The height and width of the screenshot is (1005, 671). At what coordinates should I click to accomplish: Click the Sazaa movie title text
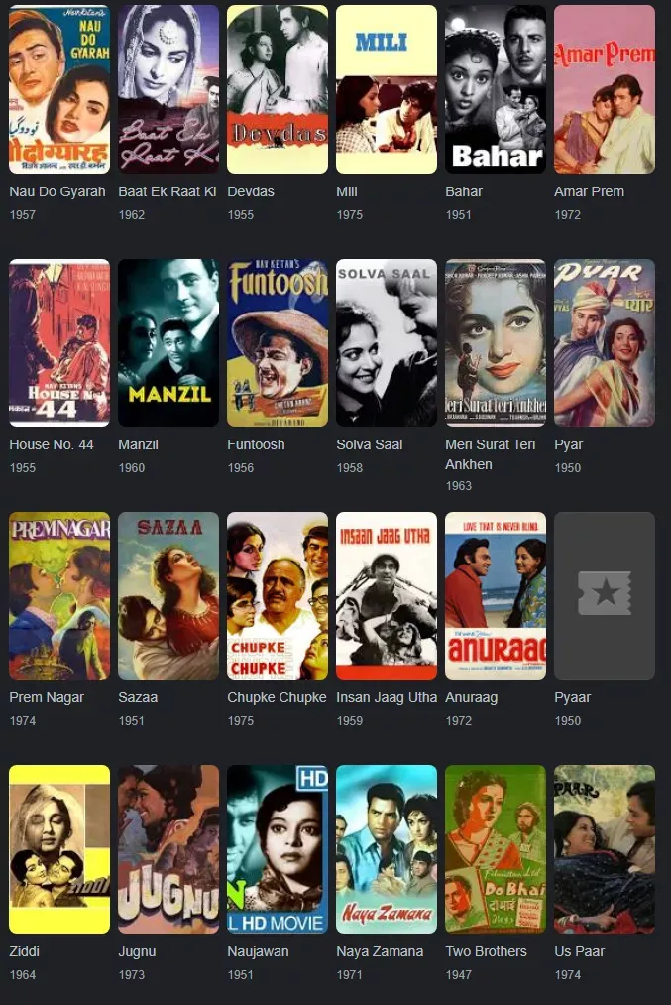(138, 697)
